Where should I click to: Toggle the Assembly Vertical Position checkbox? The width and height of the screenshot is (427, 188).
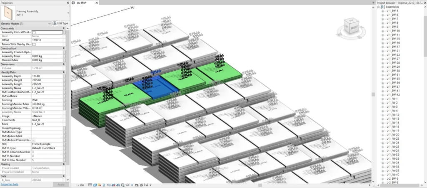click(34, 32)
